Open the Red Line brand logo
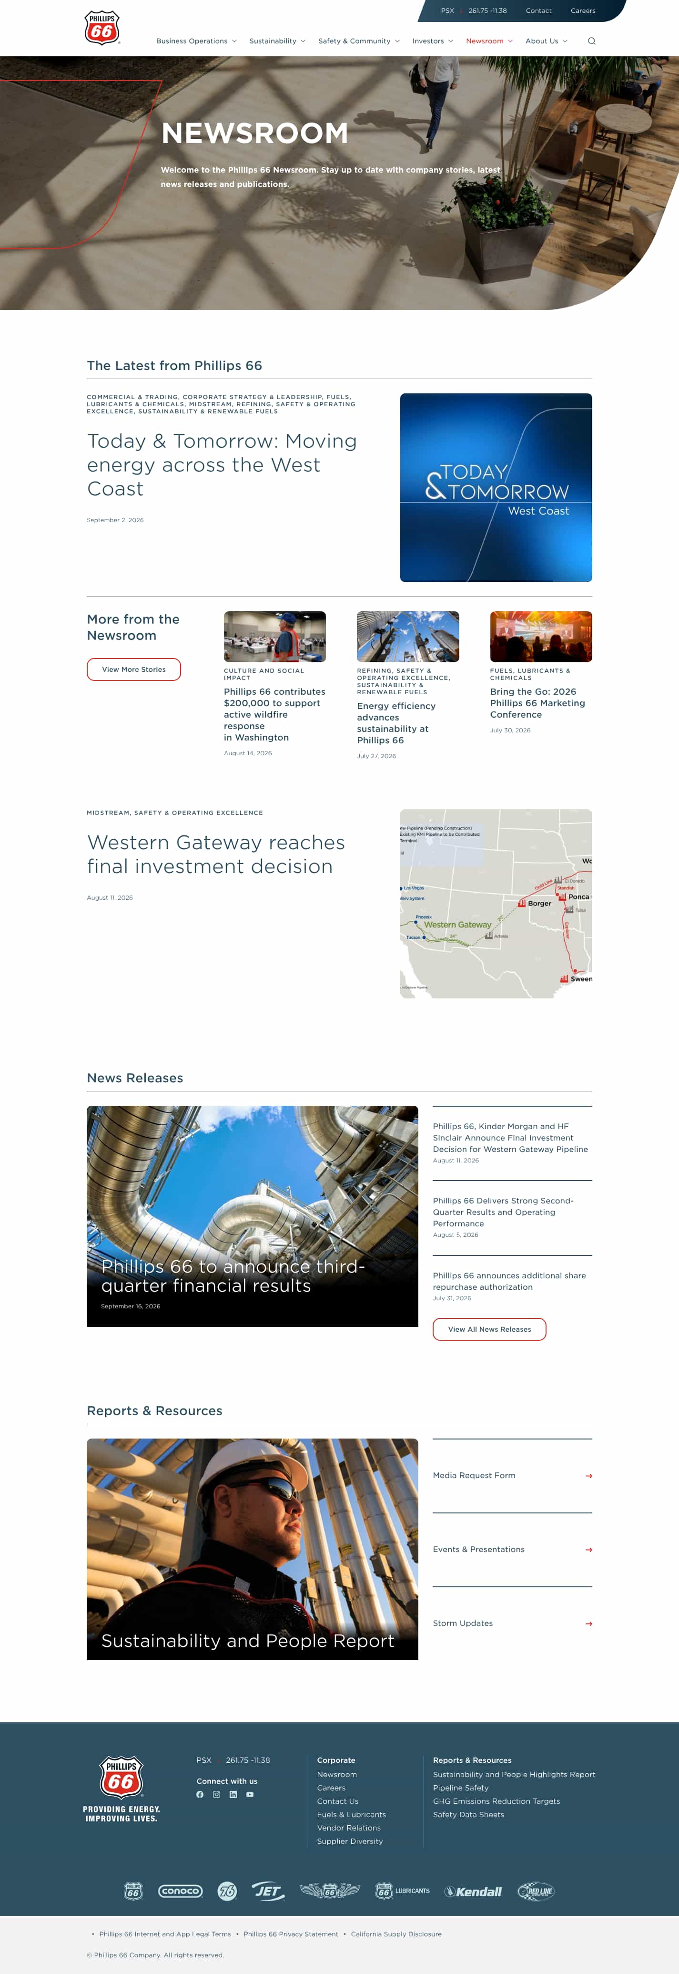679x1974 pixels. click(x=536, y=1891)
